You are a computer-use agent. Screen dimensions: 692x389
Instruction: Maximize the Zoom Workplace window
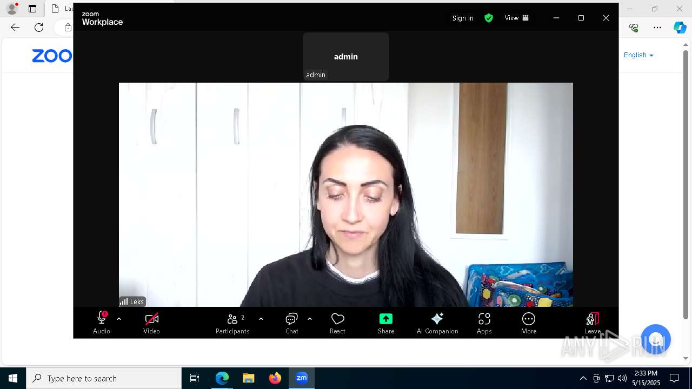(581, 18)
